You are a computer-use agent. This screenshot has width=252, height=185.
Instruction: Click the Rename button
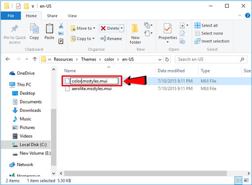111,39
